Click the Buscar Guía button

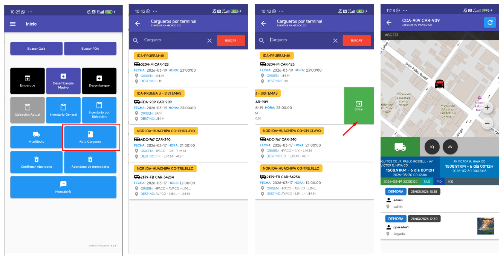(x=36, y=49)
